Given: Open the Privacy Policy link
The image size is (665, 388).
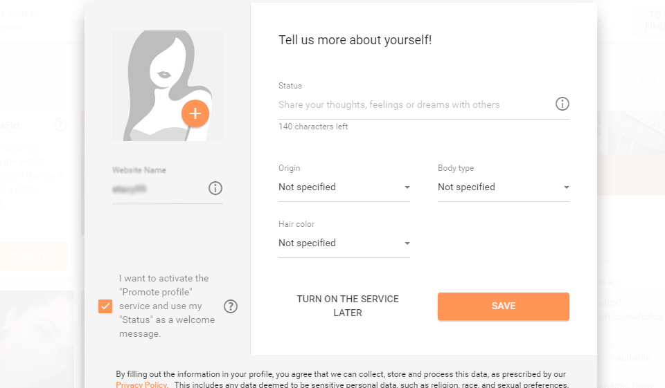Looking at the screenshot, I should 141,385.
